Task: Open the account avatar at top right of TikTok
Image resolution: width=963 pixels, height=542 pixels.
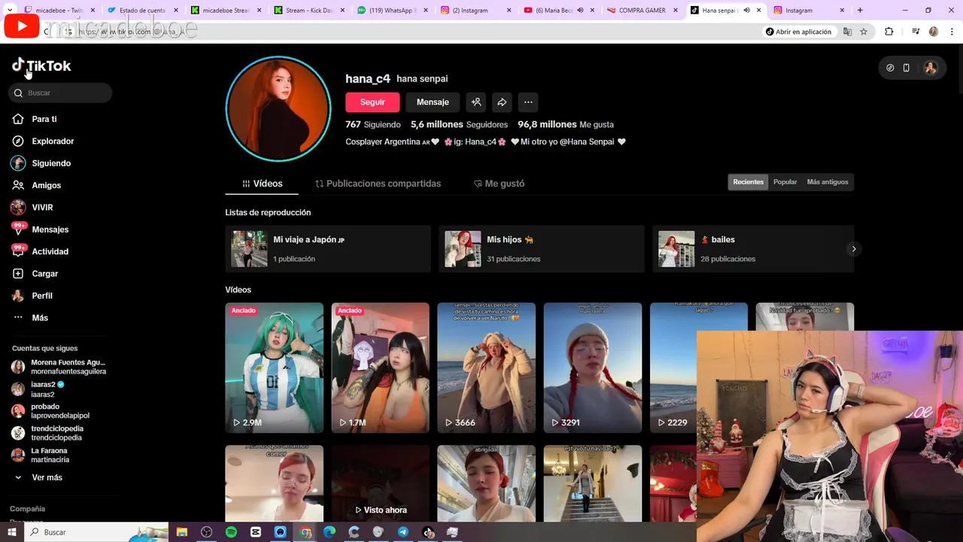Action: click(931, 68)
